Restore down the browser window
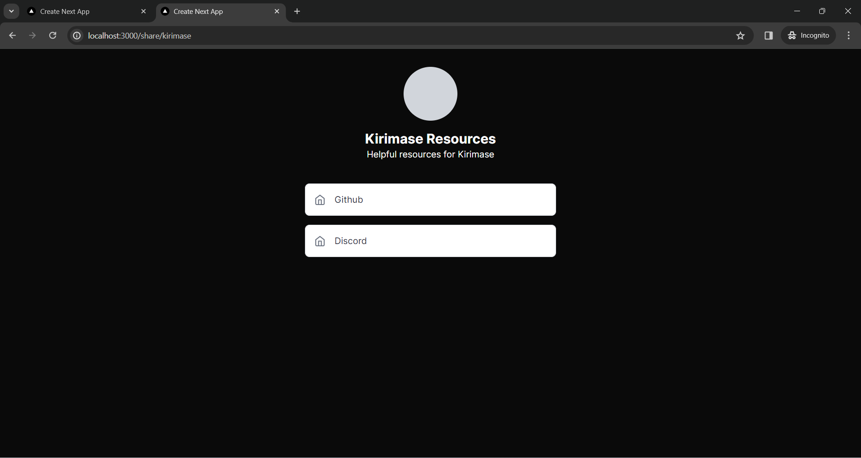The image size is (861, 458). 822,11
